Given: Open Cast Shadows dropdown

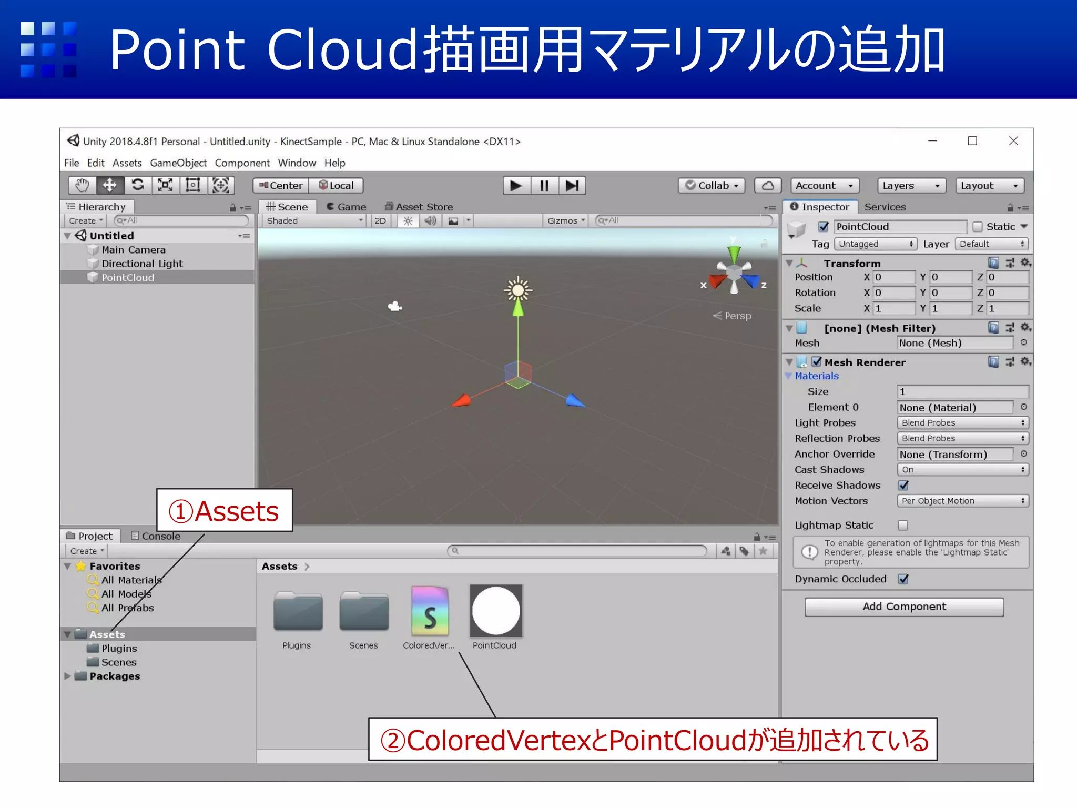Looking at the screenshot, I should [x=963, y=469].
